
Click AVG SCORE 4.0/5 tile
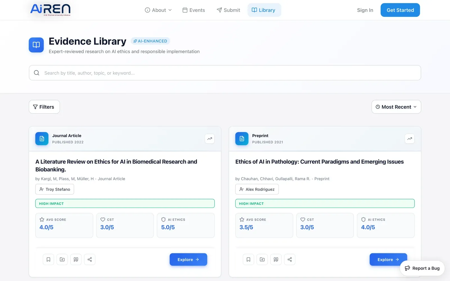(x=64, y=225)
